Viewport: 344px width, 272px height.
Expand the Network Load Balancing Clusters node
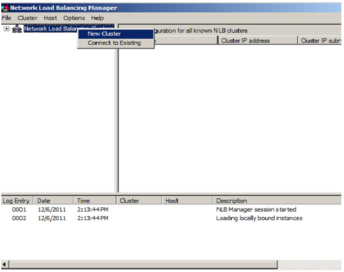pyautogui.click(x=7, y=29)
